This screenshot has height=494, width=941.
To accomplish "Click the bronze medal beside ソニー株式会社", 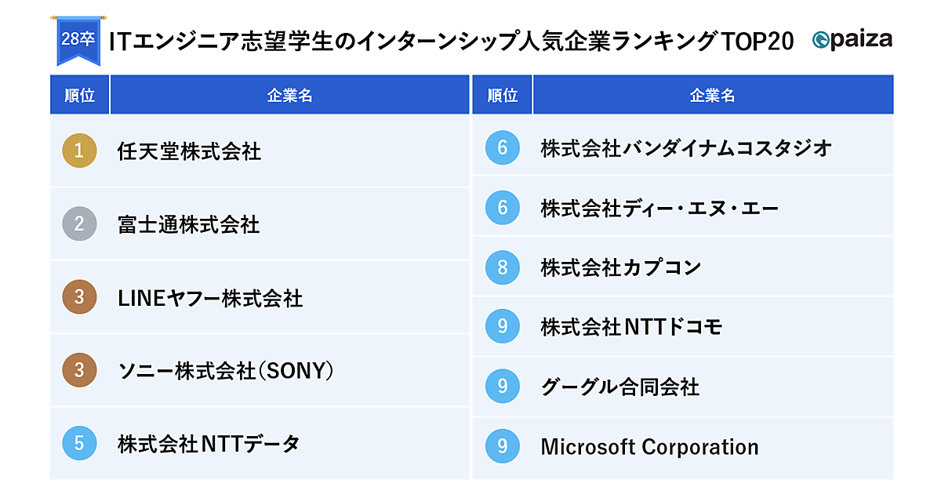I will coord(79,370).
